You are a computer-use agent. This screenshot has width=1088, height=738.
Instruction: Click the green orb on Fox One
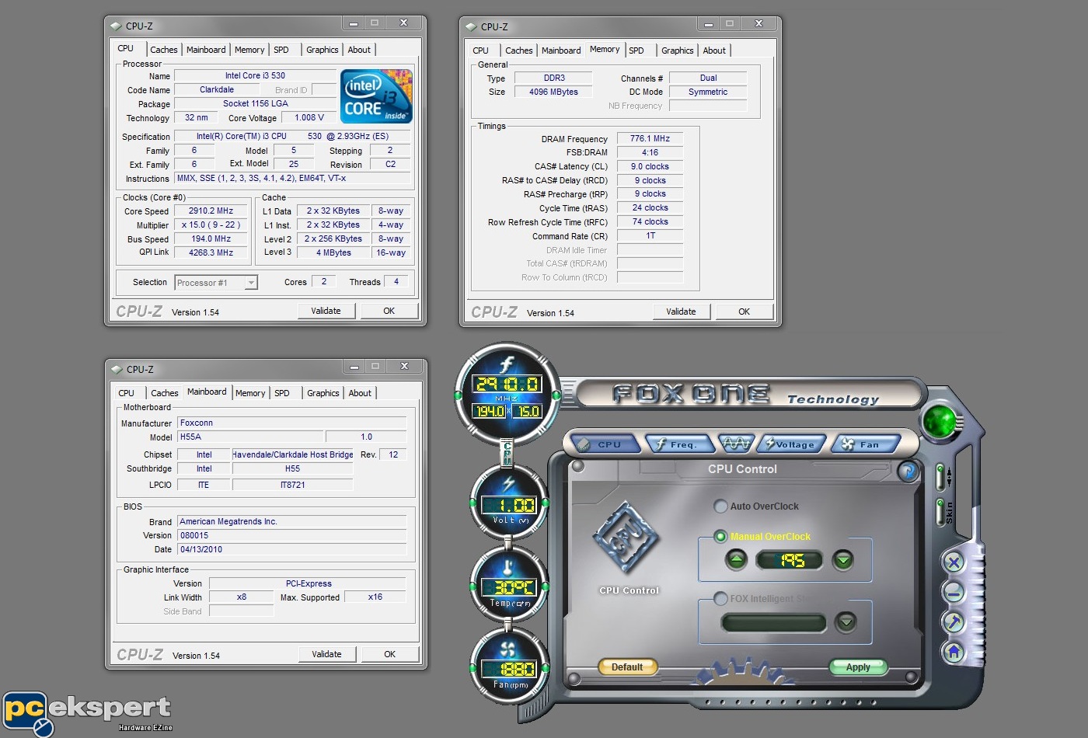tap(941, 421)
